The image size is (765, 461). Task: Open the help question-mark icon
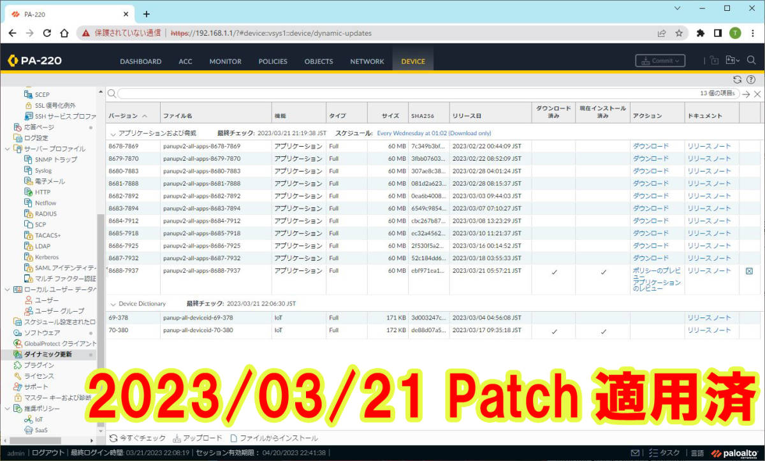point(750,80)
